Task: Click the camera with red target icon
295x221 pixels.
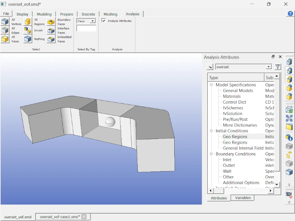Action: [x=289, y=195]
